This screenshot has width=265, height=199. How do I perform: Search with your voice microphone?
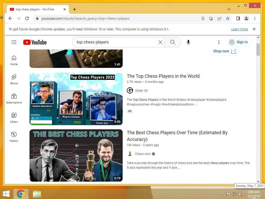click(188, 42)
